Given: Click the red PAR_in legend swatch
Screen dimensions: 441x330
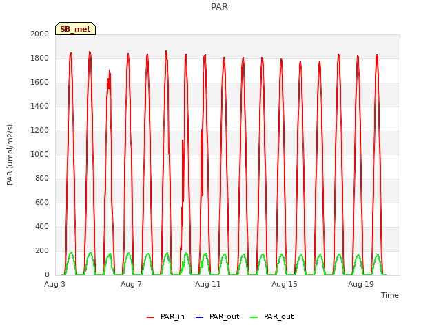Looking at the screenshot, I should [x=150, y=318].
